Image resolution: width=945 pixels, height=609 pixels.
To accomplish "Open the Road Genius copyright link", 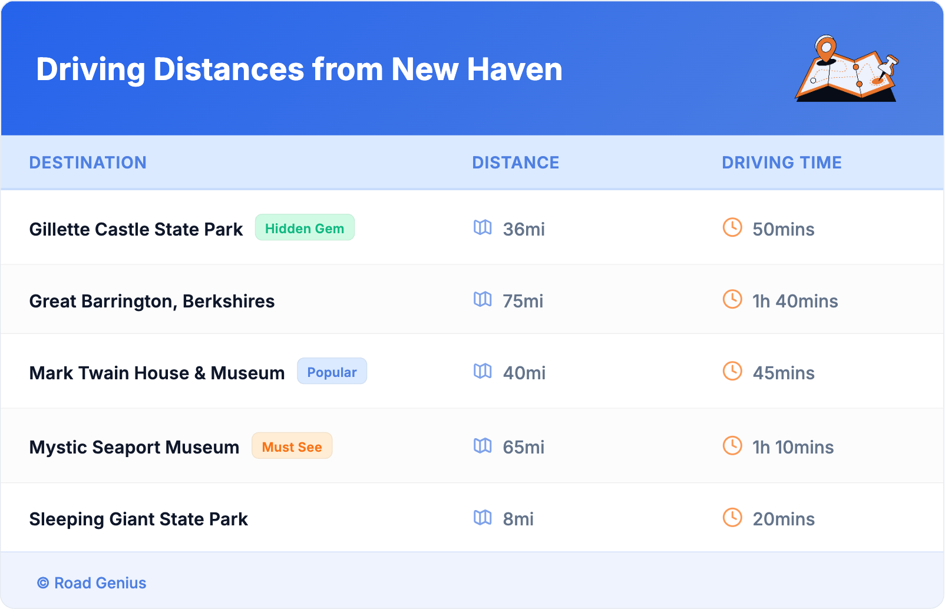I will [92, 583].
